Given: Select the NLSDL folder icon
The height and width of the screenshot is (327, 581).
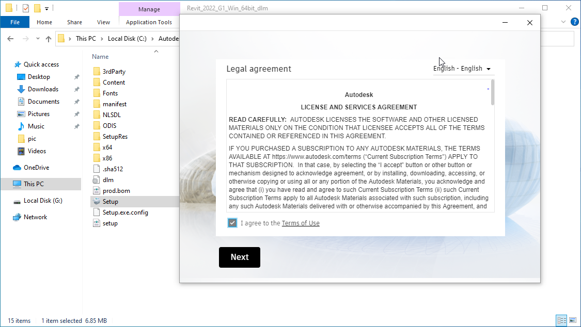Looking at the screenshot, I should coord(97,115).
